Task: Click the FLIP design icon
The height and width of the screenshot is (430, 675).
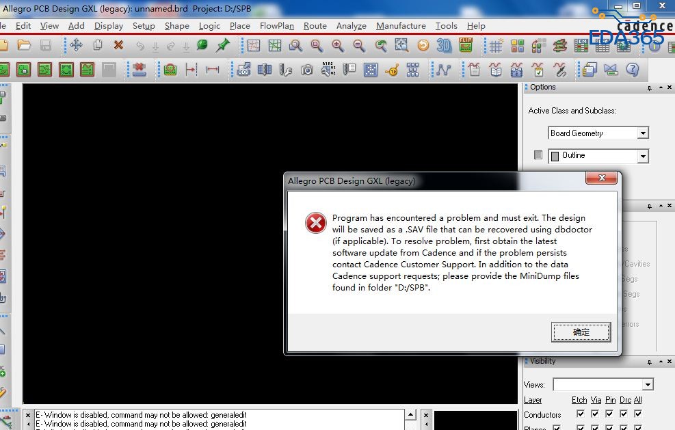Action: (466, 44)
